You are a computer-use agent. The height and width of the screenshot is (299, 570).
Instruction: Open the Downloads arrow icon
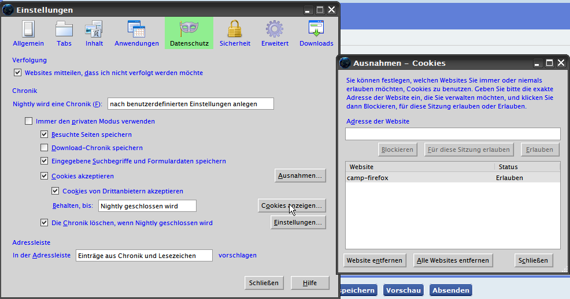[x=316, y=29]
